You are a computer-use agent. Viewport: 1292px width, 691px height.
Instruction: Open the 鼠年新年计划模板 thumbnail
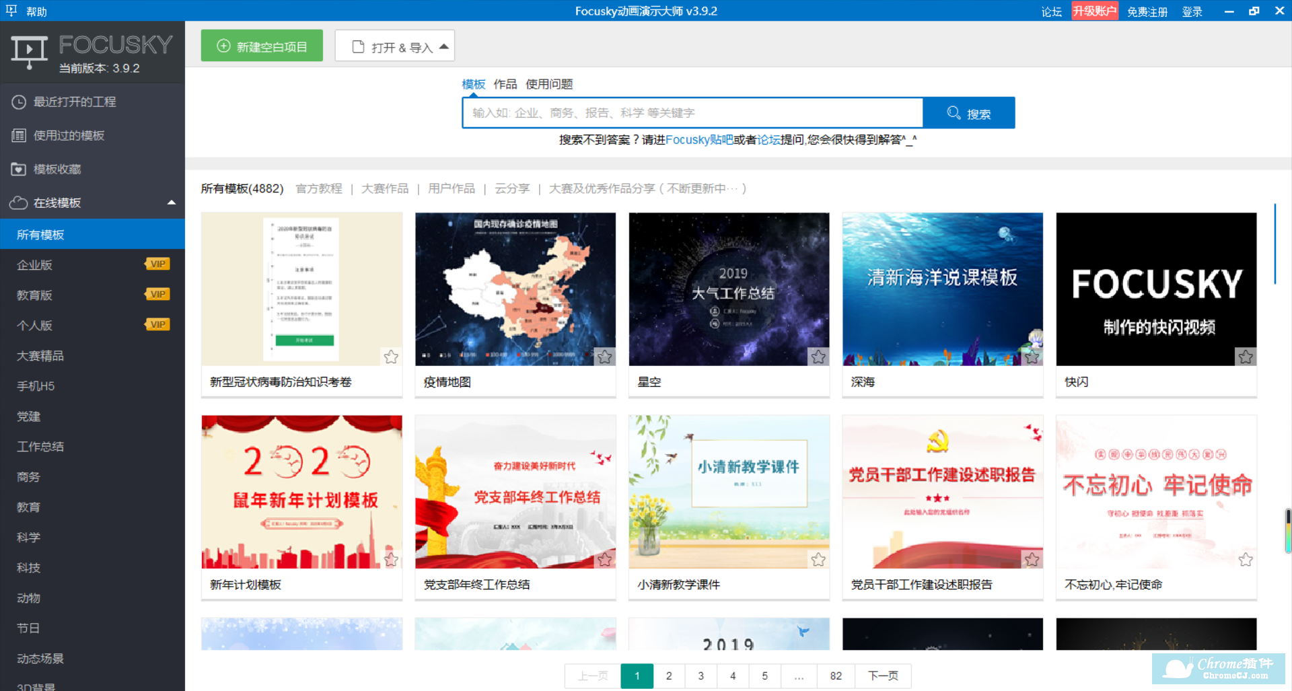[301, 492]
